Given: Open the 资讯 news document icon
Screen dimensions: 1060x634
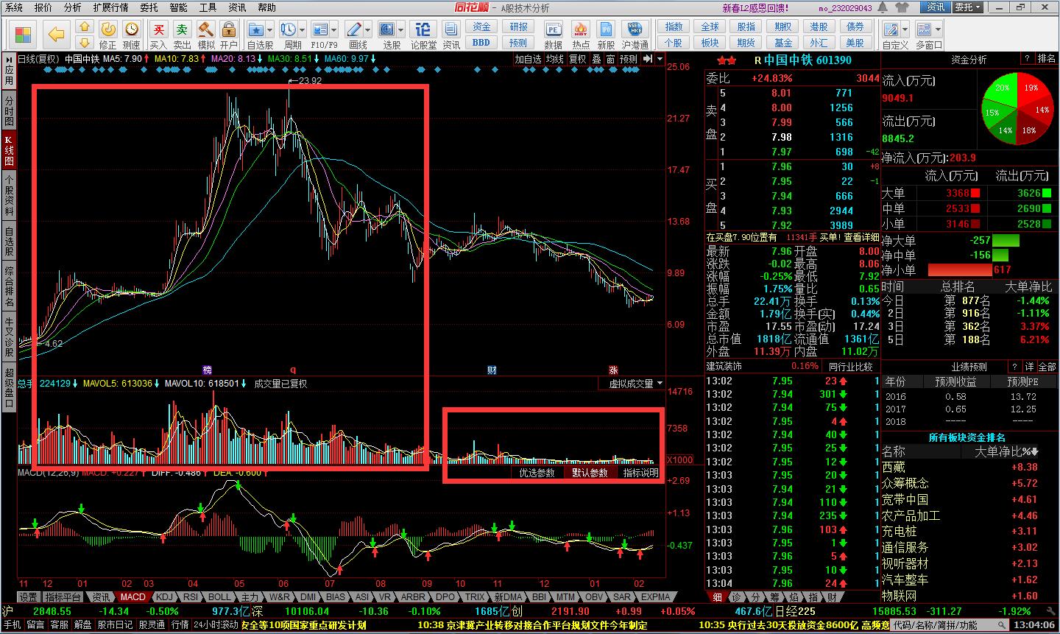Looking at the screenshot, I should click(451, 29).
